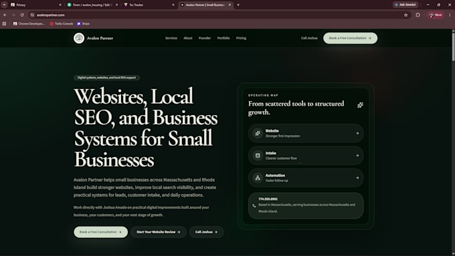Open the Twilio Console bookmark
This screenshot has height=256, width=455.
(x=62, y=24)
